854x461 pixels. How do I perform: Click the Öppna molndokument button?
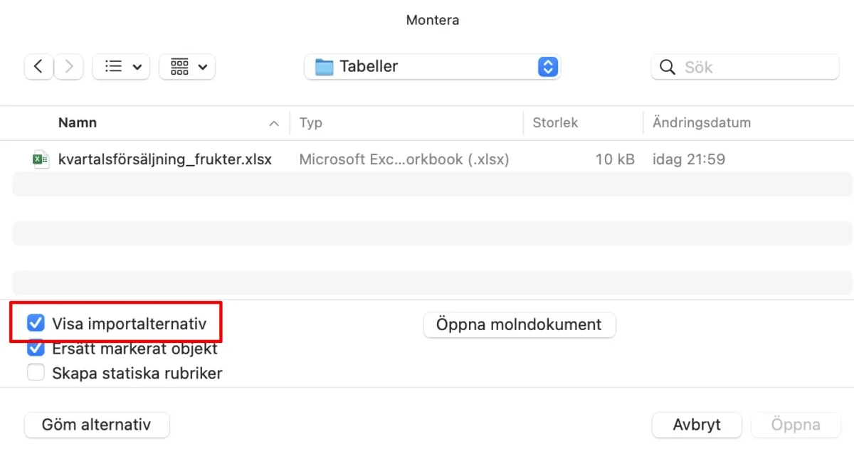[x=519, y=324]
